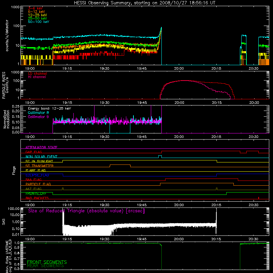Click the 1000 y-axis label of count-rate plot

coord(15,7)
